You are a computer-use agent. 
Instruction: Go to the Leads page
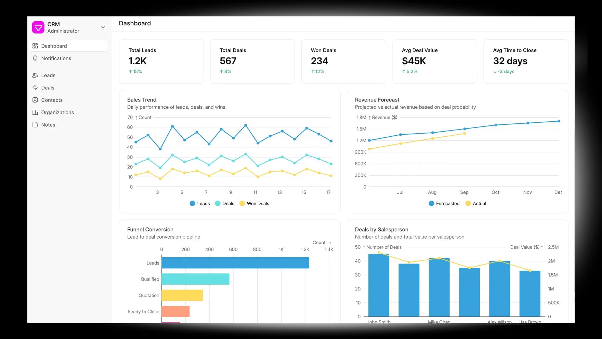pyautogui.click(x=68, y=75)
